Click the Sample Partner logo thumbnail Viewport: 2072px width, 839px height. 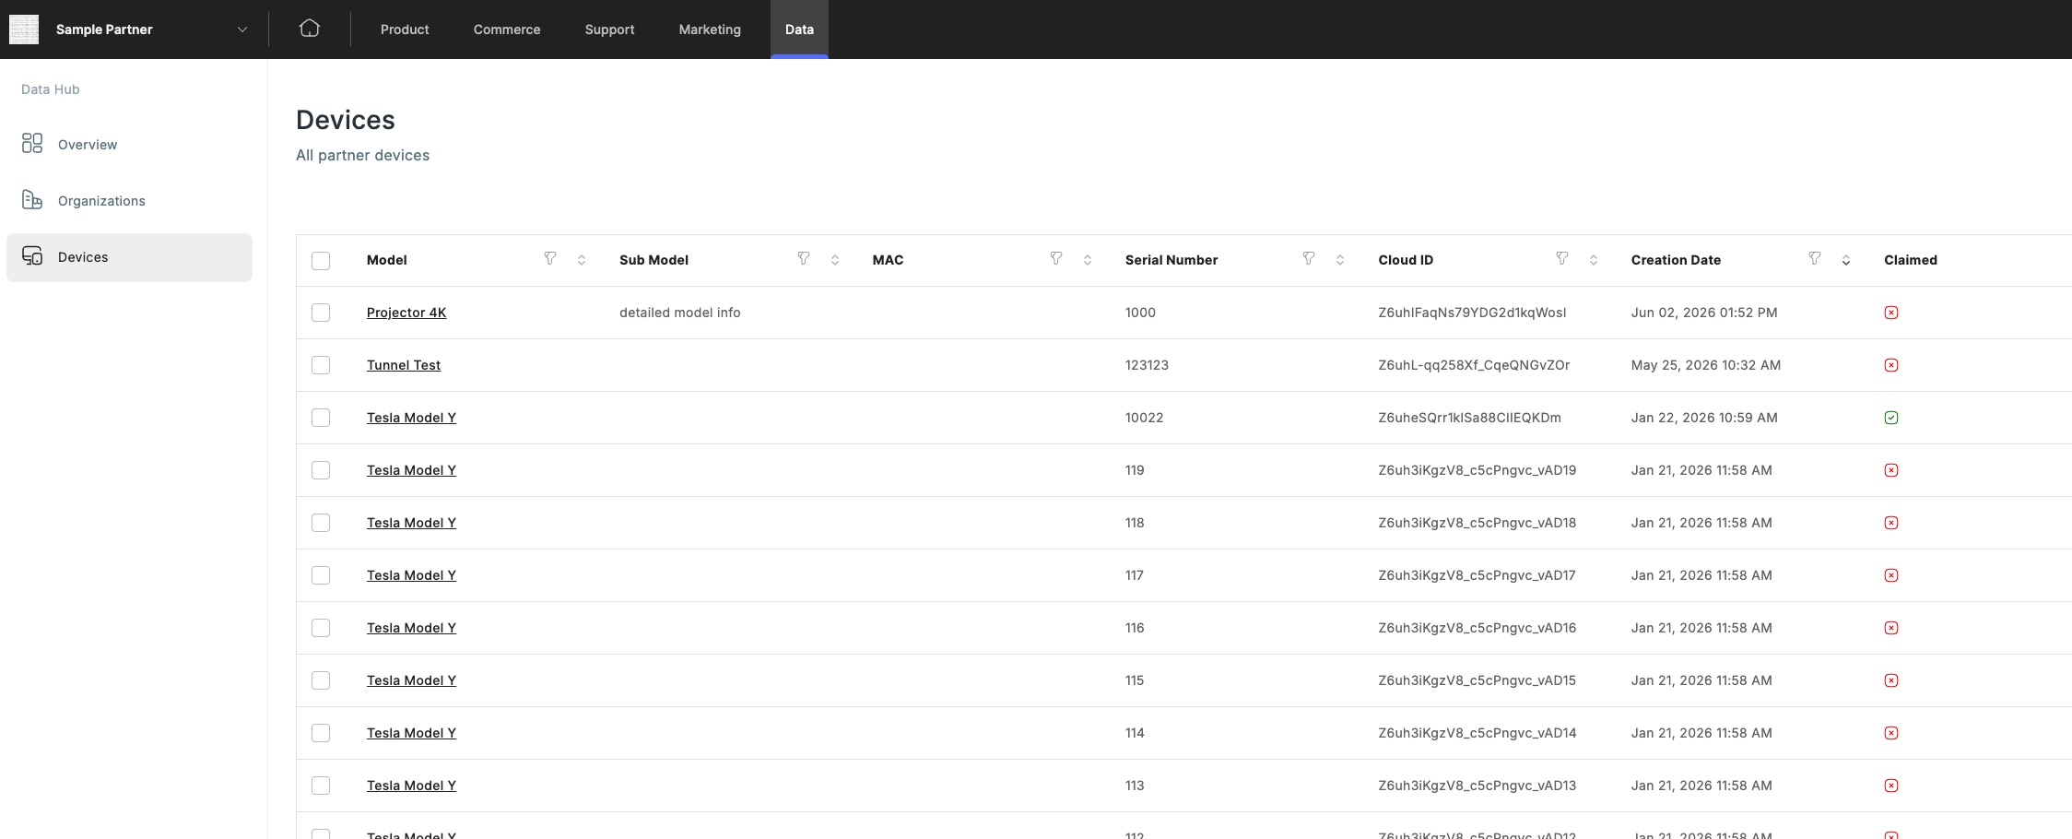click(24, 30)
